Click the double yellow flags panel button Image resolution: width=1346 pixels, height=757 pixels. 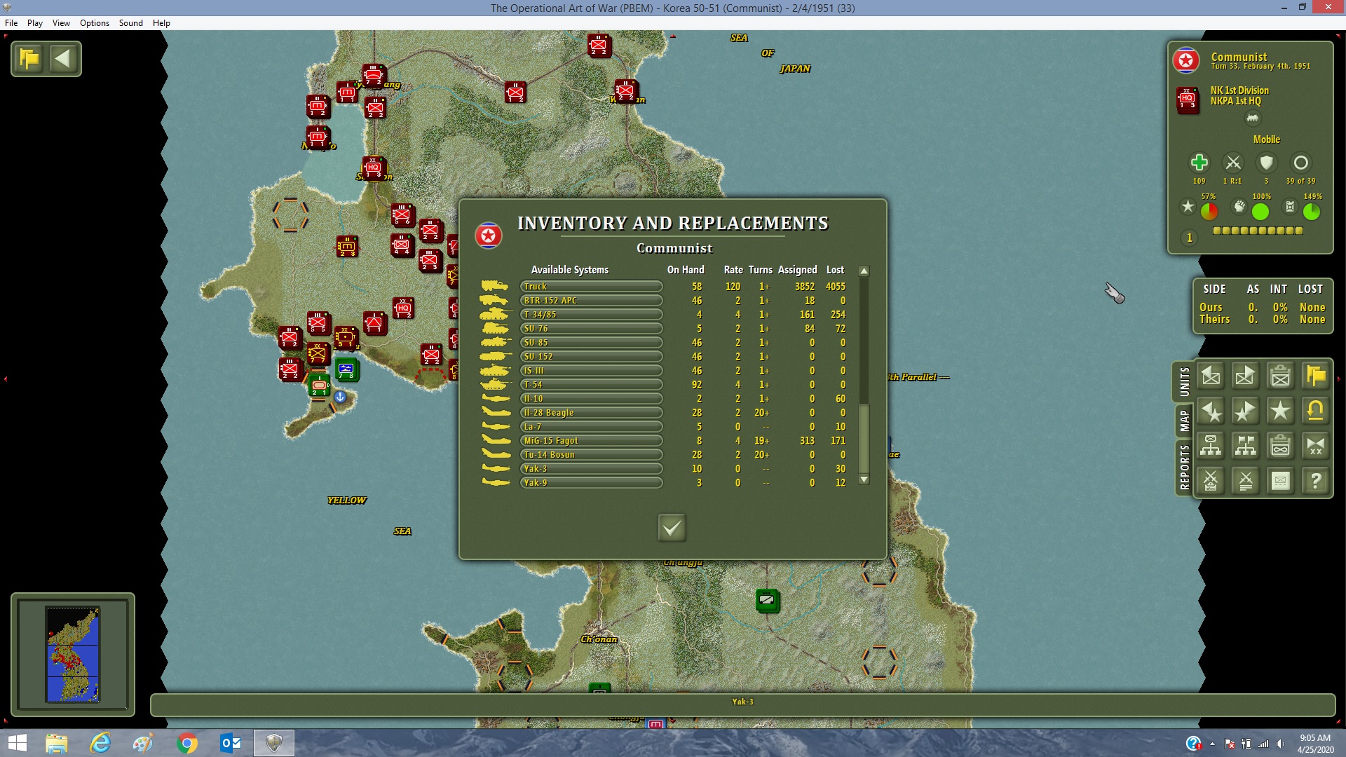coord(1316,376)
